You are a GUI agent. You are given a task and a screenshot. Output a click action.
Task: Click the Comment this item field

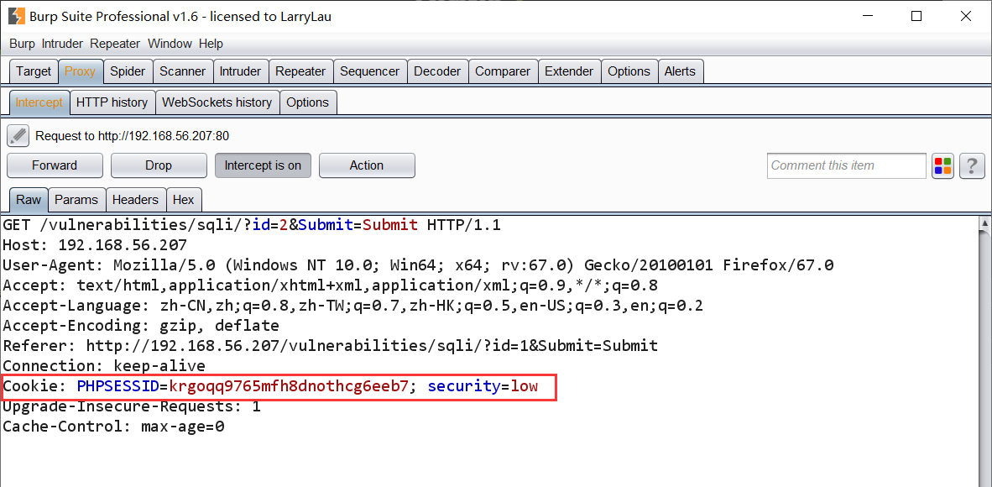point(847,166)
